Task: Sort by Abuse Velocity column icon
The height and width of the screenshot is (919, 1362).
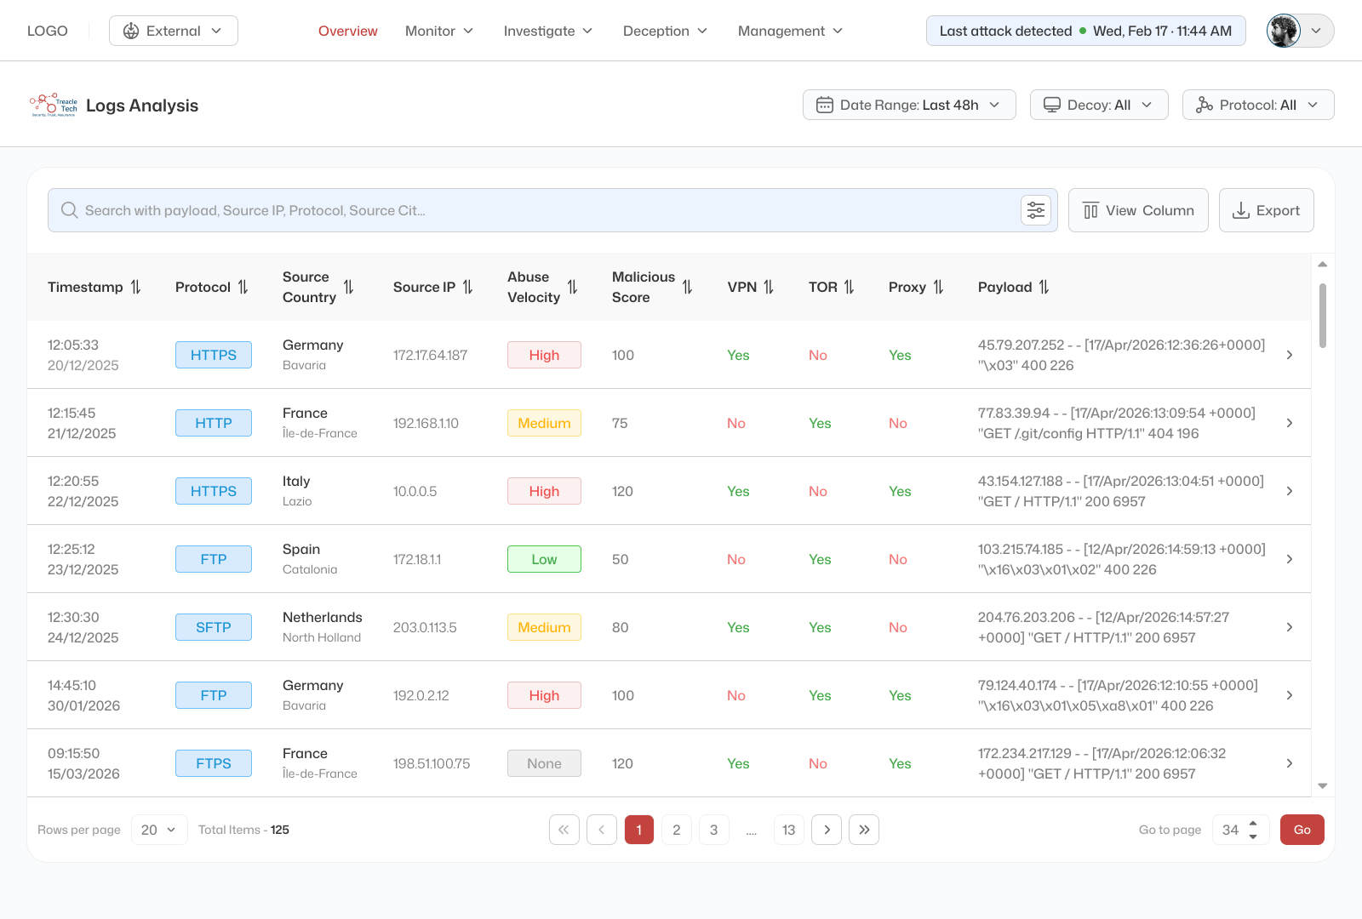Action: click(573, 288)
